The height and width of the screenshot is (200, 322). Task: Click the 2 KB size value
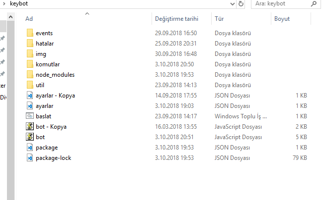301,127
